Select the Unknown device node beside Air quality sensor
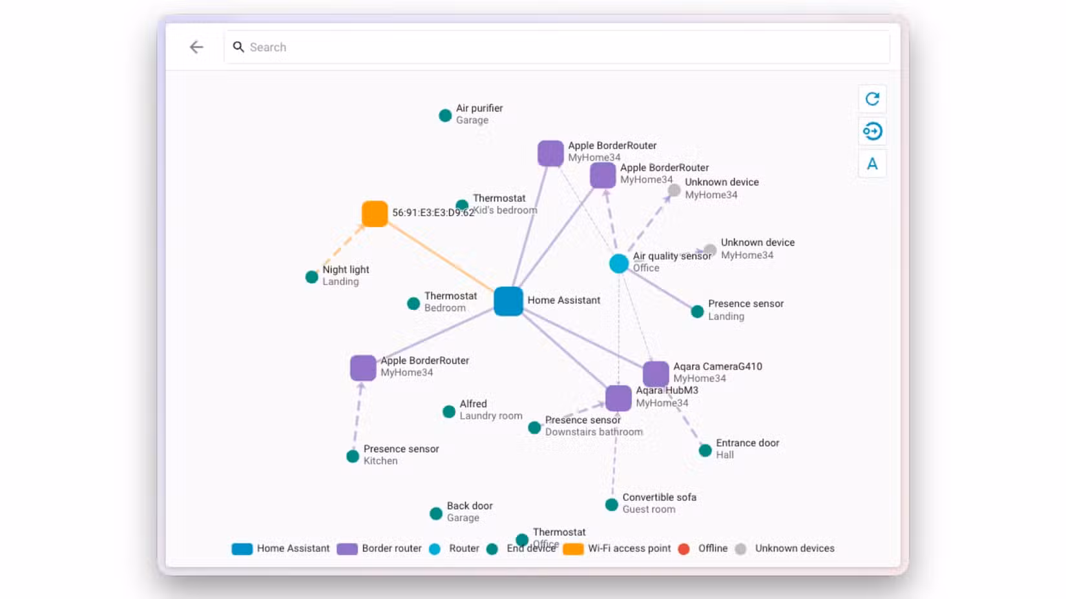This screenshot has height=599, width=1066. [710, 250]
